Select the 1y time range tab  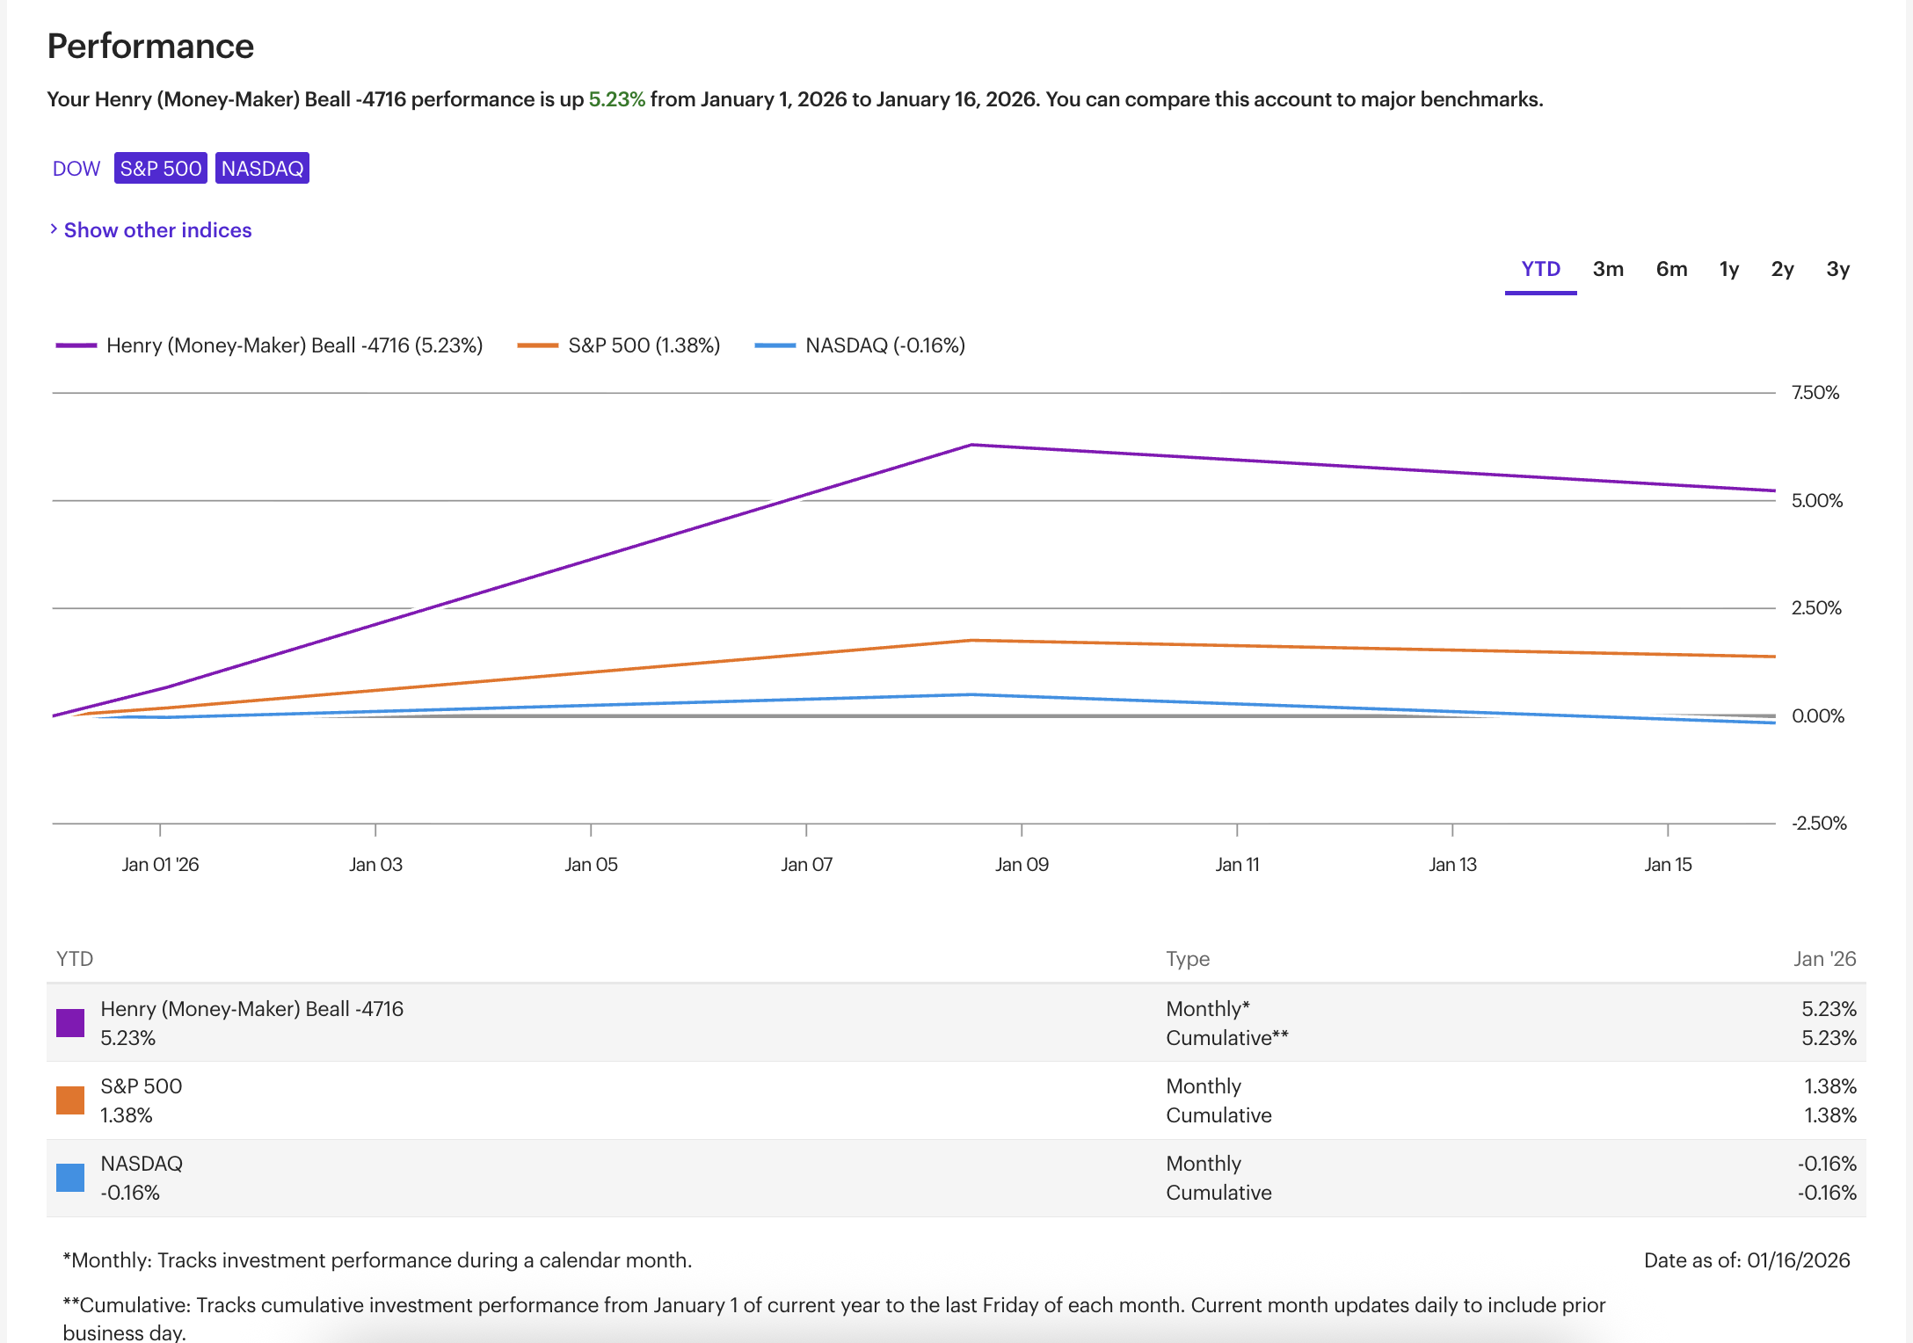point(1728,269)
